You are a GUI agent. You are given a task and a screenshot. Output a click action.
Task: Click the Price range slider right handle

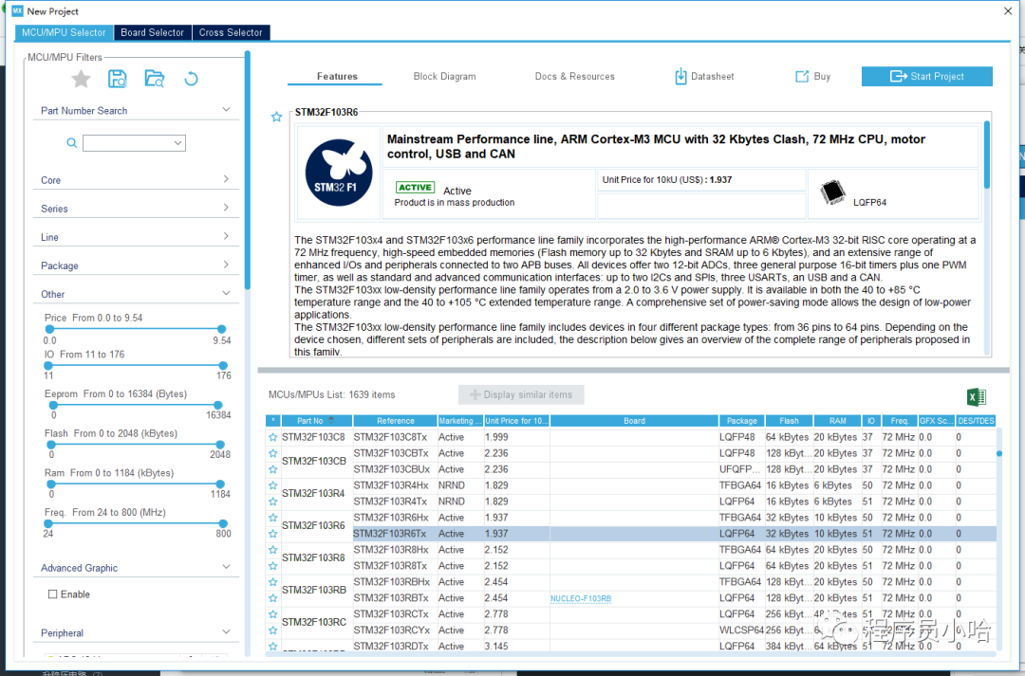point(222,329)
